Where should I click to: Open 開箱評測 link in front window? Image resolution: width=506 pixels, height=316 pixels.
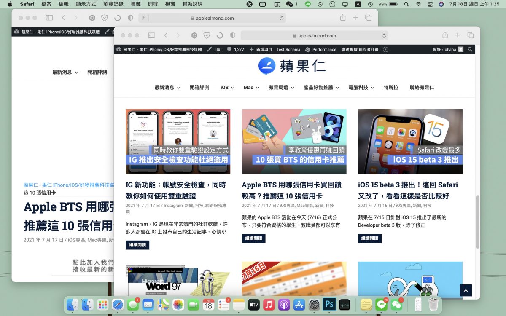(x=199, y=88)
